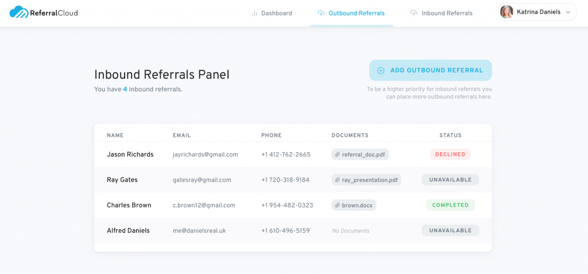Click phone +1 954-482-0323

coord(287,205)
